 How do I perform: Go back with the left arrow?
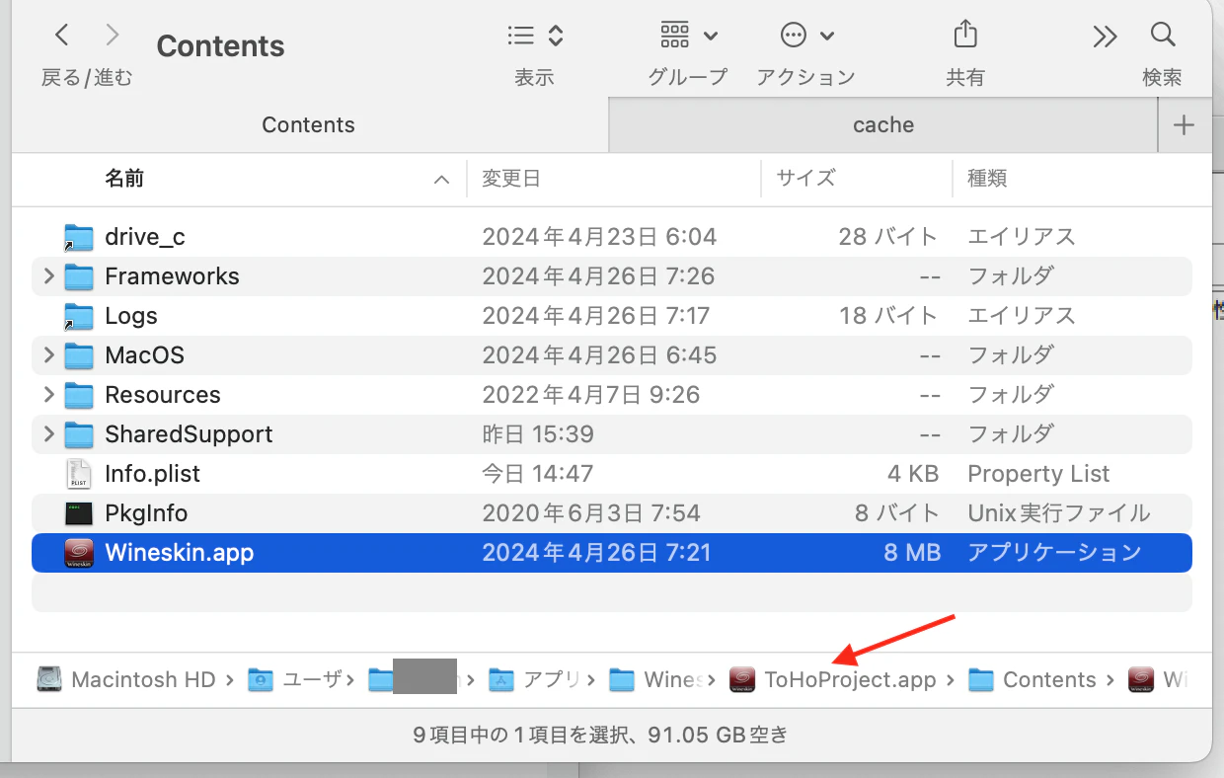pyautogui.click(x=62, y=36)
